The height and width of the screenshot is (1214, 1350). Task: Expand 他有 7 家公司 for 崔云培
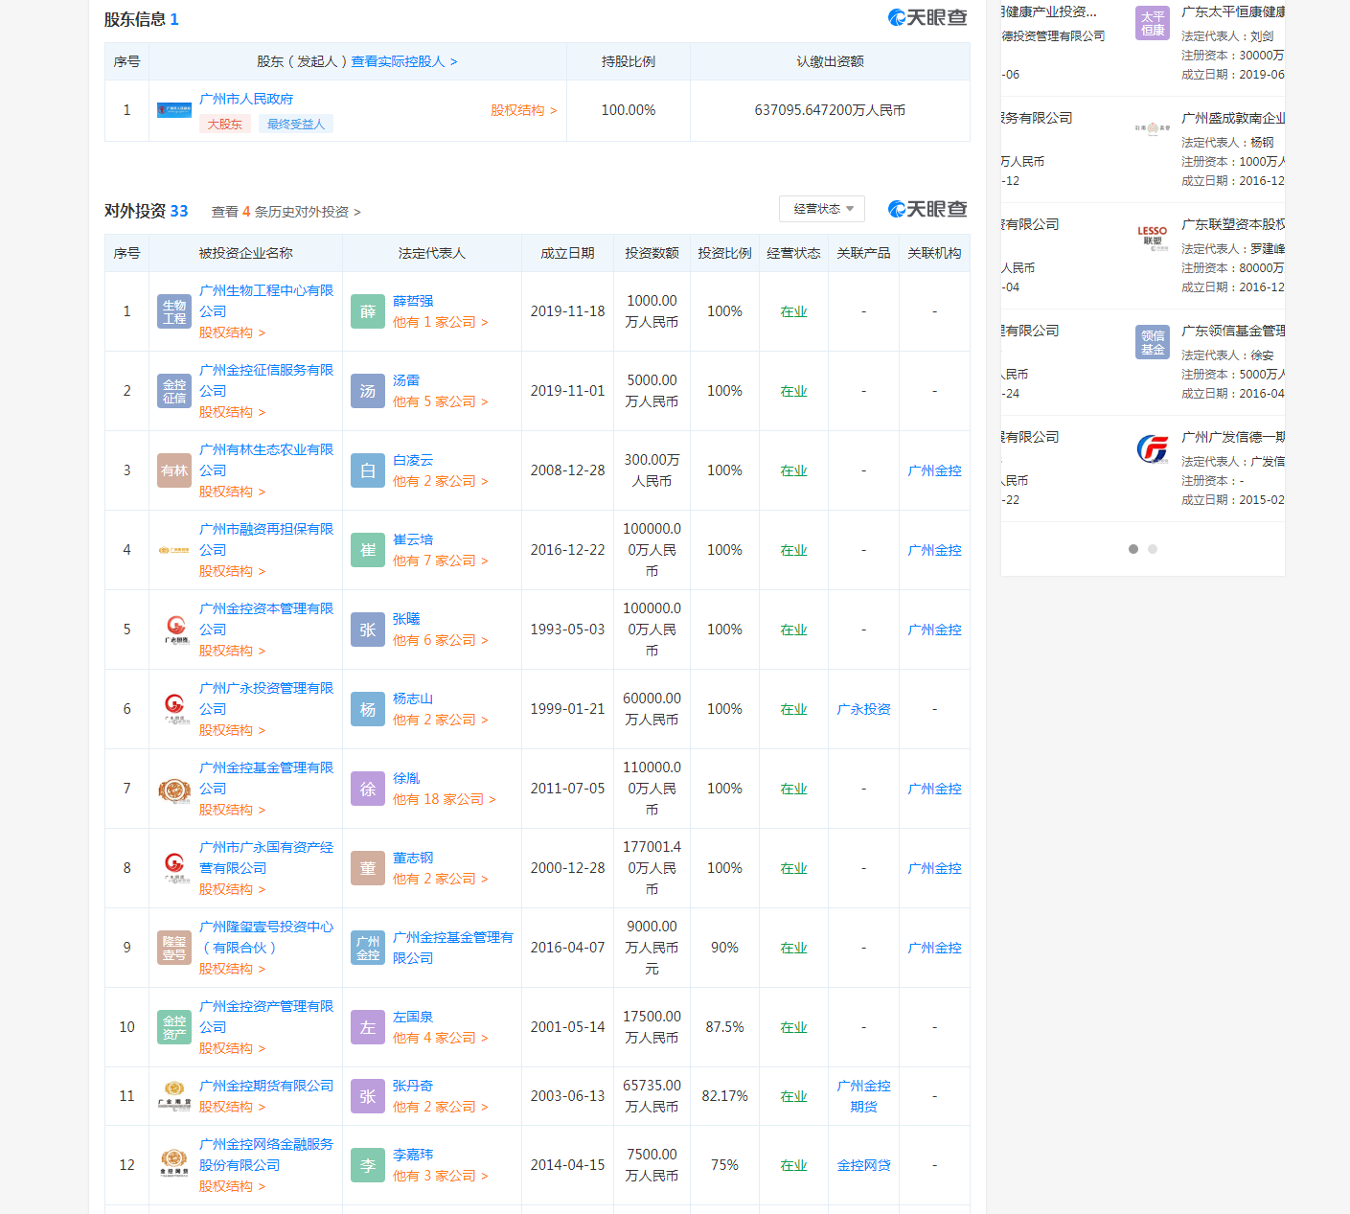click(x=441, y=561)
